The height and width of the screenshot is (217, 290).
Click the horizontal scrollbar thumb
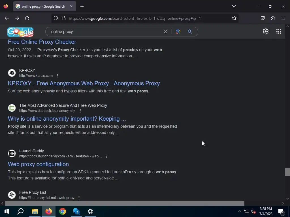pos(125,203)
